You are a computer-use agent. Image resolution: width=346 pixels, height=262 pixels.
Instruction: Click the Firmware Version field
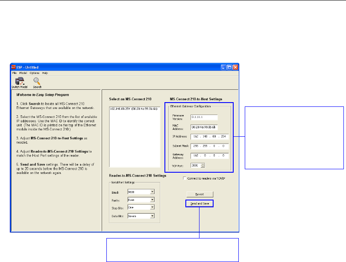(204, 117)
